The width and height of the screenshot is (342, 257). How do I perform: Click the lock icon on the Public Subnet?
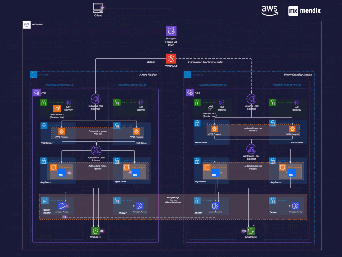43,102
